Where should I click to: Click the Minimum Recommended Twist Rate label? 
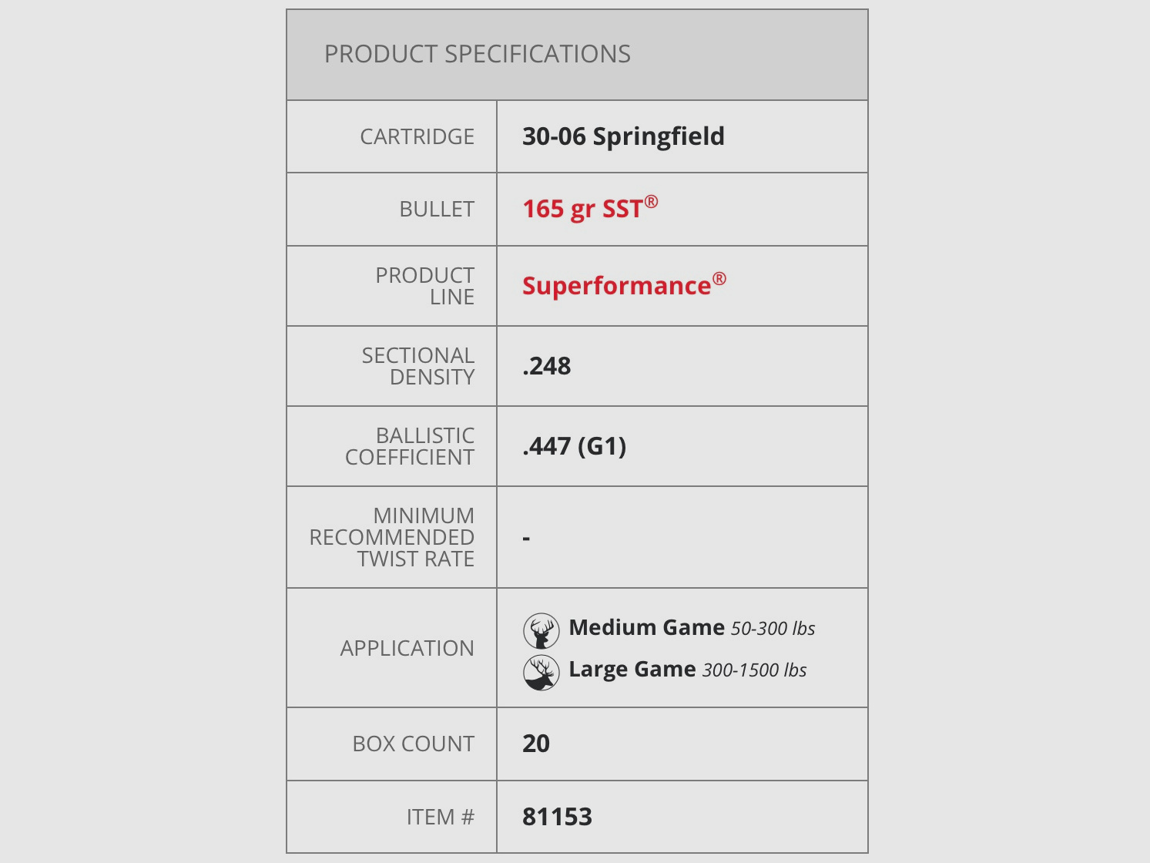click(391, 537)
